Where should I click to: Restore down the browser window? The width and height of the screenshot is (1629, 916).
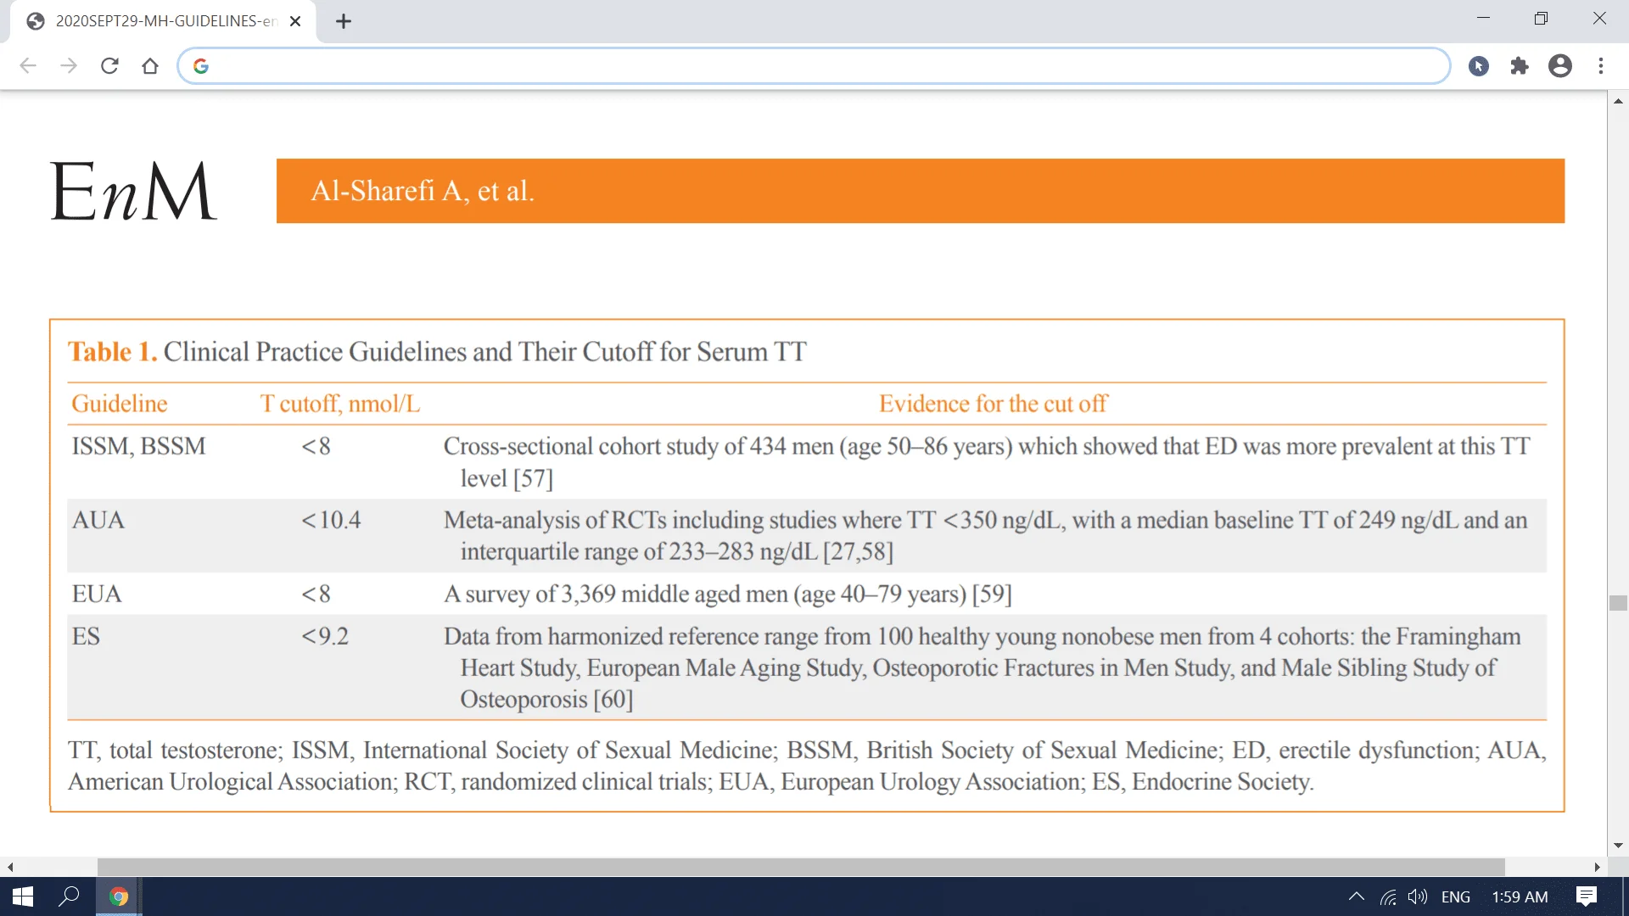1541,18
